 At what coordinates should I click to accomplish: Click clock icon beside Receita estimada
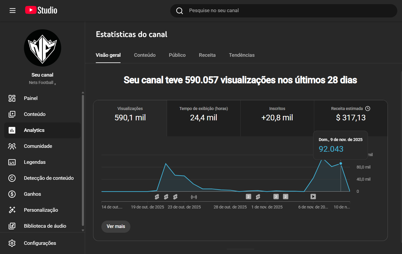click(368, 109)
